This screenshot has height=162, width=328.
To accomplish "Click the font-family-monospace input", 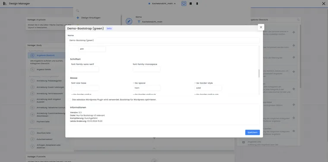I will click(146, 69).
